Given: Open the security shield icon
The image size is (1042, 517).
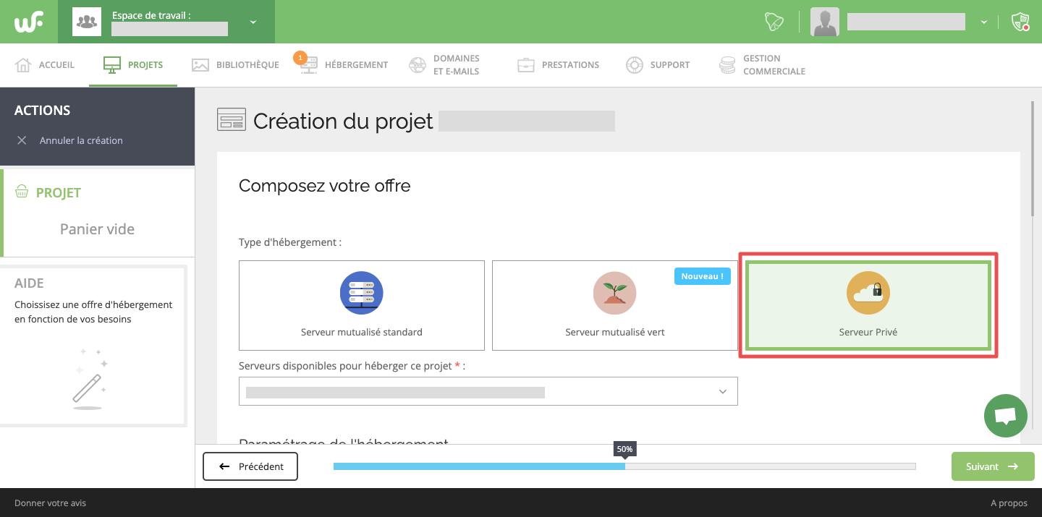Looking at the screenshot, I should coord(1020,22).
